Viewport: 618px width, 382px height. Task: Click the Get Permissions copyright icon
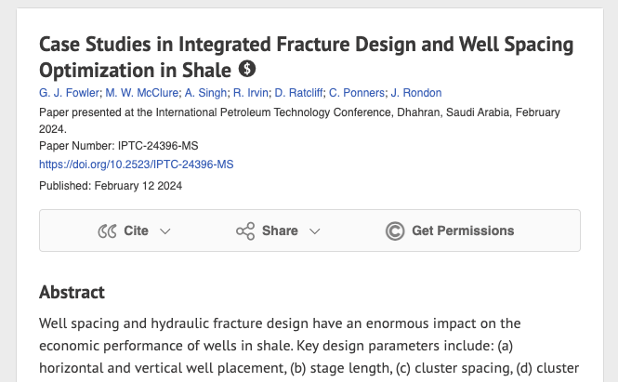tap(395, 231)
